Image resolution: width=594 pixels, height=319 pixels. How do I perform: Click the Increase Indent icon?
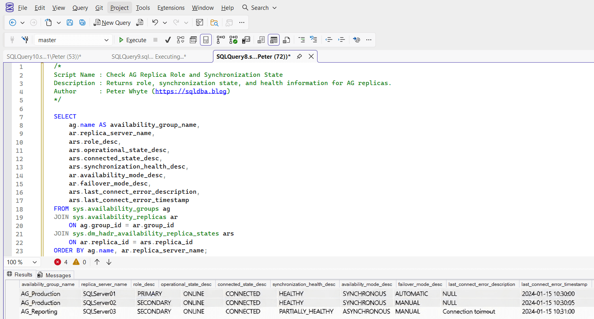[x=342, y=40]
